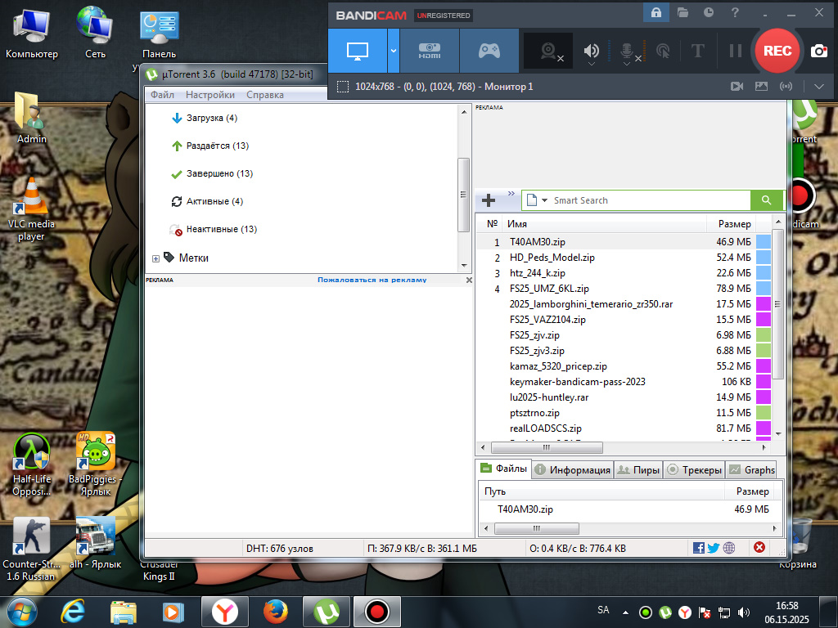838x628 pixels.
Task: Expand hidden toolbar items double chevron
Action: coord(511,193)
